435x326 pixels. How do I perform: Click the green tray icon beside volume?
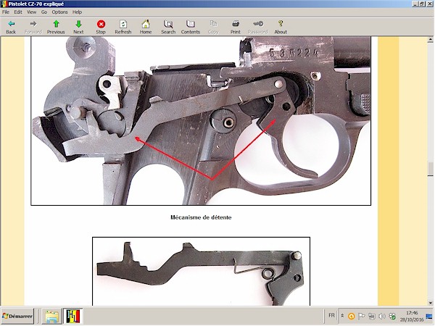pos(392,316)
